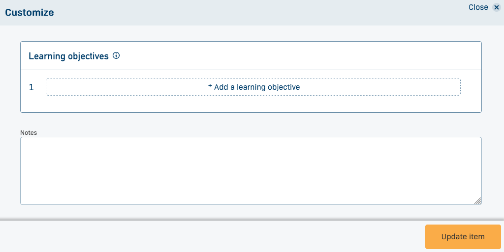Click the X icon beside Close
Image resolution: width=504 pixels, height=252 pixels.
[x=496, y=7]
